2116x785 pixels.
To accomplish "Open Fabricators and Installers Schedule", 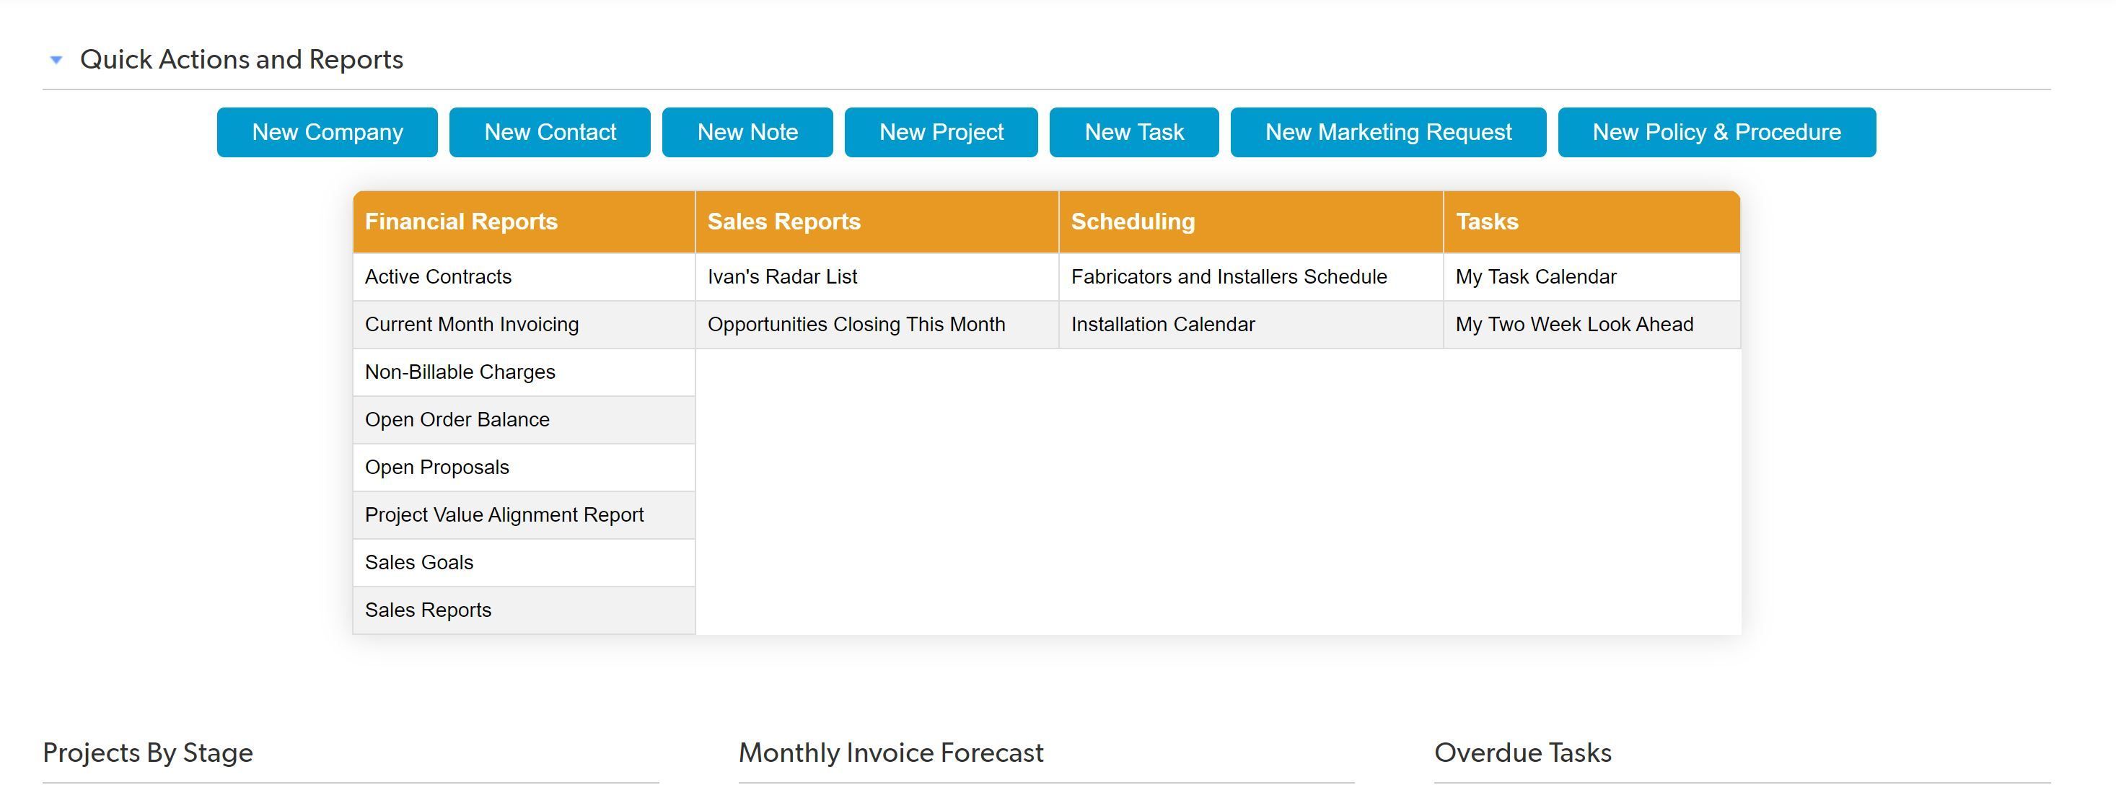I will [1228, 277].
